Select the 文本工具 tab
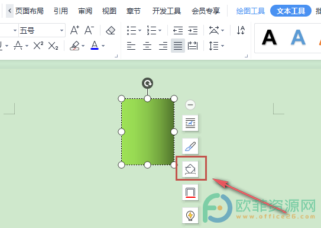321x228 pixels. [291, 11]
